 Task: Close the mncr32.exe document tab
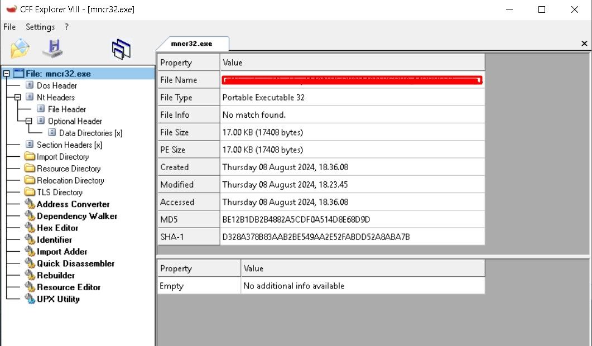[584, 44]
